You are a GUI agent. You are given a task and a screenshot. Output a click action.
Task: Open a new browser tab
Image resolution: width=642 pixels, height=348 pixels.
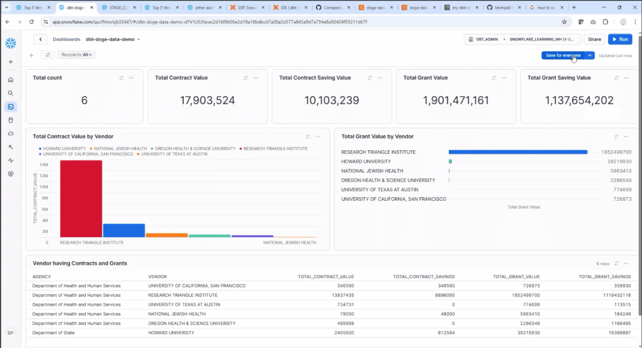pyautogui.click(x=574, y=8)
